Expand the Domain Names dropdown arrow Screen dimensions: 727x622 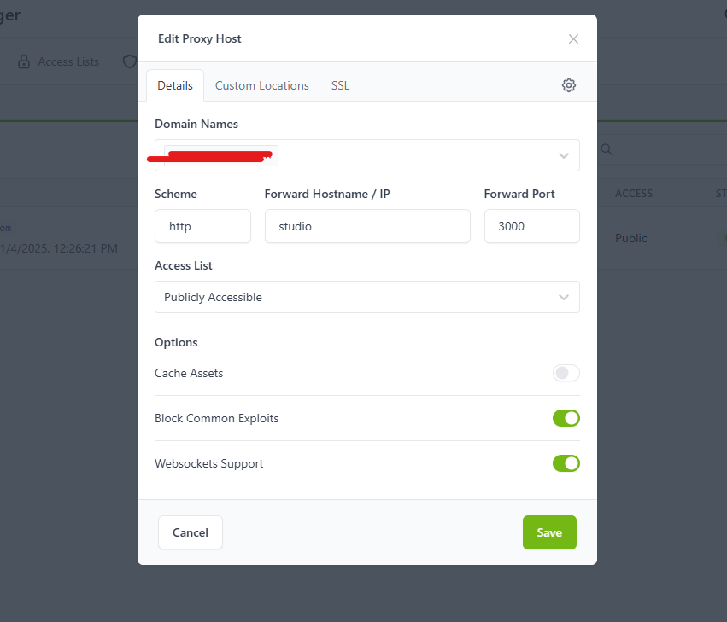(564, 155)
